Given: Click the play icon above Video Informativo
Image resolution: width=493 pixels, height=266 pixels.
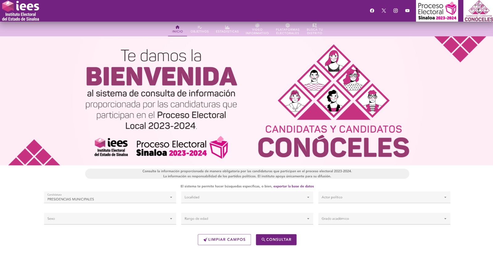Looking at the screenshot, I should (x=257, y=26).
